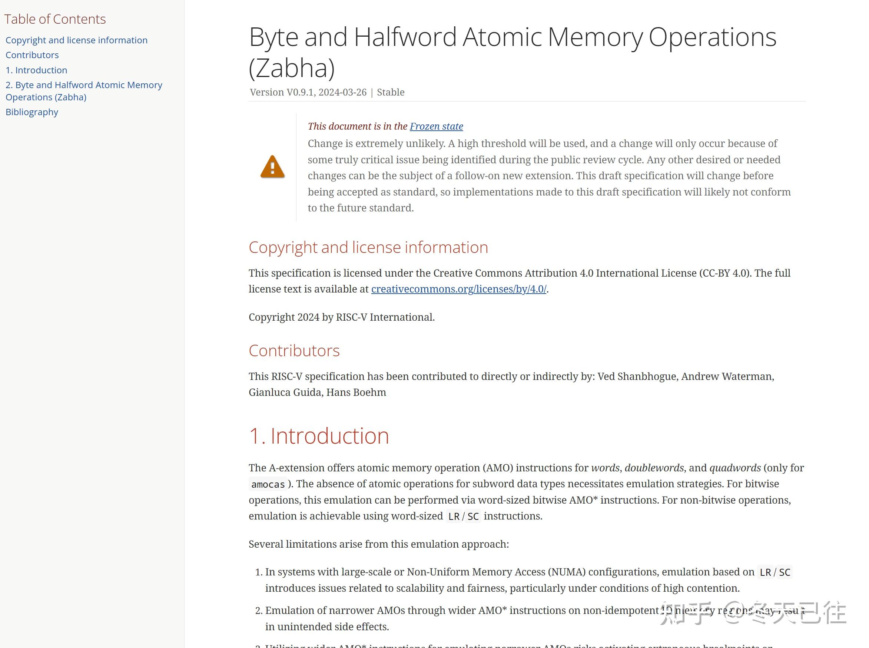Select Bibliography in the table of contents
This screenshot has width=869, height=648.
32,112
